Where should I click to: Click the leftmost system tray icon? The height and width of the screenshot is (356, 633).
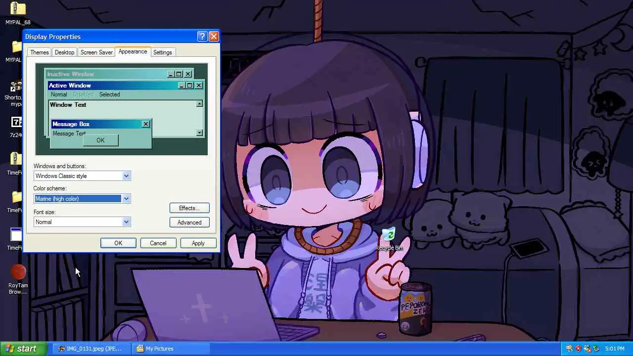tap(569, 349)
